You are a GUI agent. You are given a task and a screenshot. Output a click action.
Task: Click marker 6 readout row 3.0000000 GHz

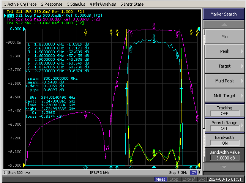pyautogui.click(x=58, y=63)
